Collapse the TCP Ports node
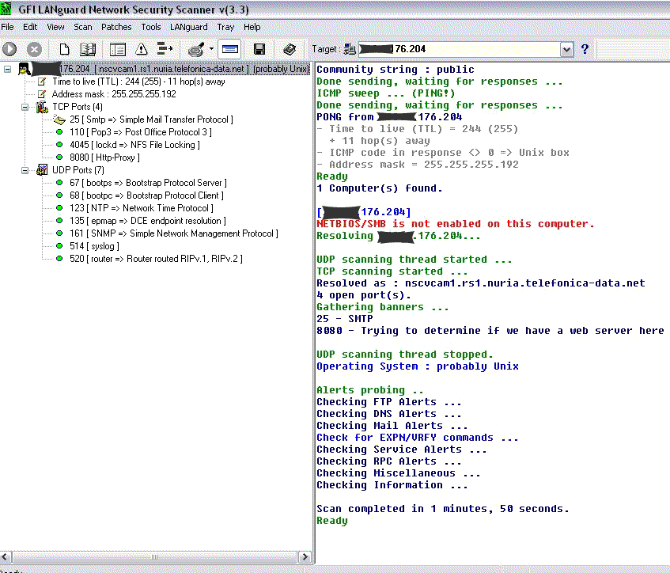The width and height of the screenshot is (670, 573). coord(25,108)
